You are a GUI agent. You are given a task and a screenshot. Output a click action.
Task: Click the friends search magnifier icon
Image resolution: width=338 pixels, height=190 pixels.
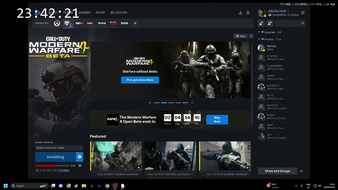pos(303,23)
